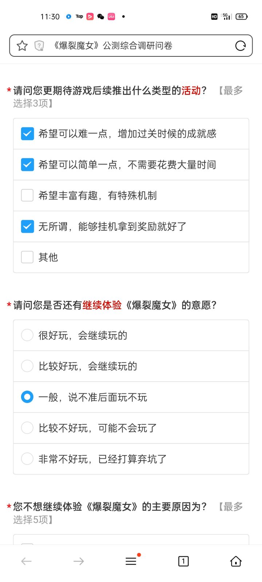Image resolution: width=262 pixels, height=582 pixels.
Task: Check 希望丰富有趣，有特殊机制 option
Action: pyautogui.click(x=27, y=196)
